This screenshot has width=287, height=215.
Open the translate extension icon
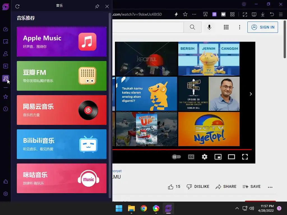pyautogui.click(x=214, y=14)
